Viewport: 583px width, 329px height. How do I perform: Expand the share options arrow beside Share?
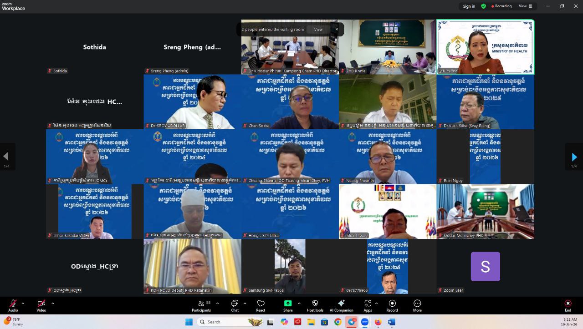(299, 303)
